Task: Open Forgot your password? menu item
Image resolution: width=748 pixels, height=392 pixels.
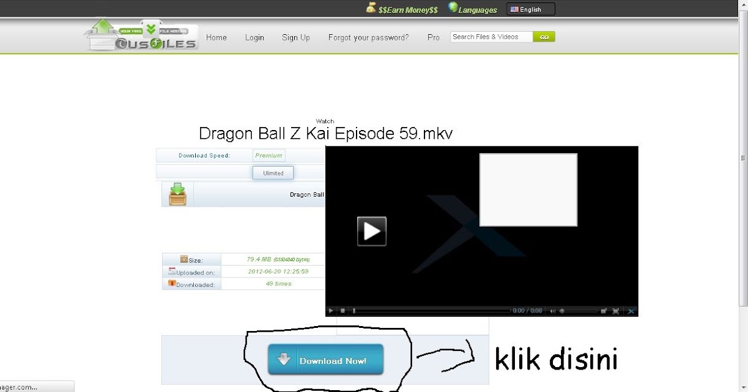Action: click(x=368, y=37)
